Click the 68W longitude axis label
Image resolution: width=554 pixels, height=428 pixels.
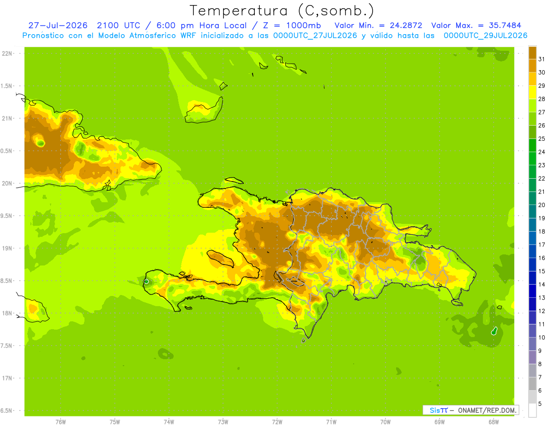[494, 422]
